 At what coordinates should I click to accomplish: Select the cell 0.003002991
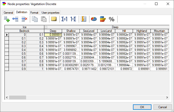tap(71, 65)
